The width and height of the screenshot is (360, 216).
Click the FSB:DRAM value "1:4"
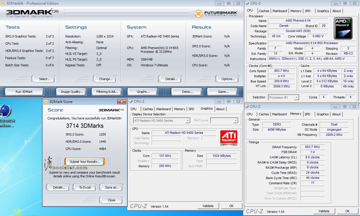click(312, 152)
